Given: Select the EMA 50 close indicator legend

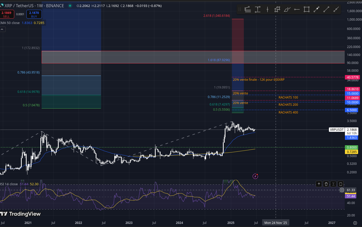Looking at the screenshot, I should pyautogui.click(x=10, y=23).
